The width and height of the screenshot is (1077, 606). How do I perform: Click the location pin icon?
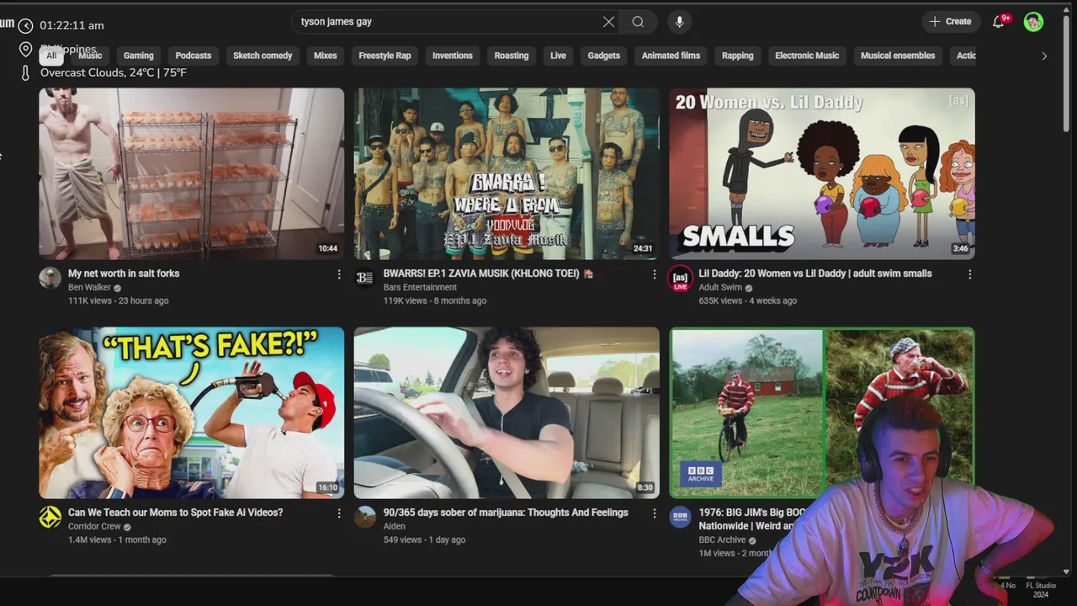click(x=25, y=50)
